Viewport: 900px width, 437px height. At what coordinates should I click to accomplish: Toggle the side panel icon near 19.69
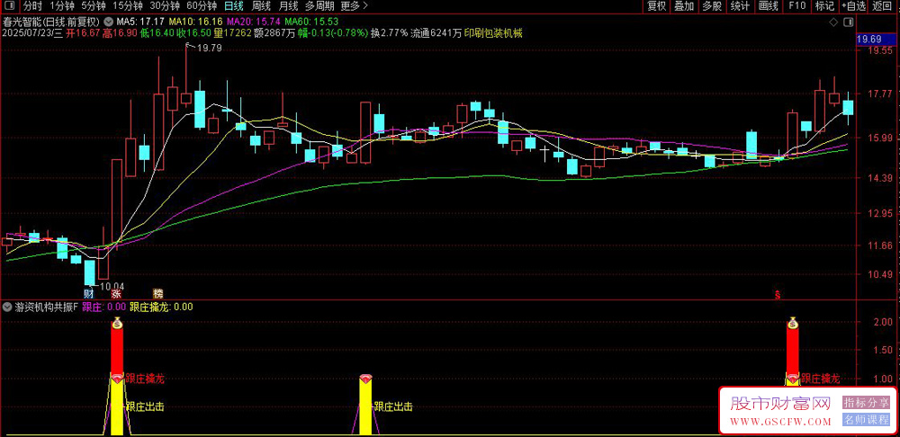[849, 22]
